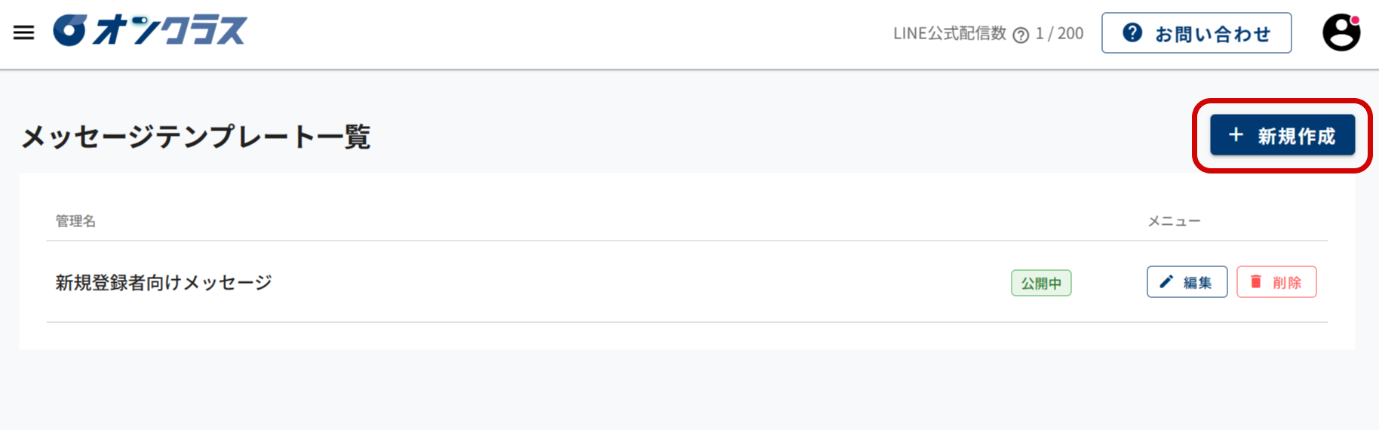The width and height of the screenshot is (1379, 430).
Task: Click the オンクラス logo text
Action: click(170, 31)
